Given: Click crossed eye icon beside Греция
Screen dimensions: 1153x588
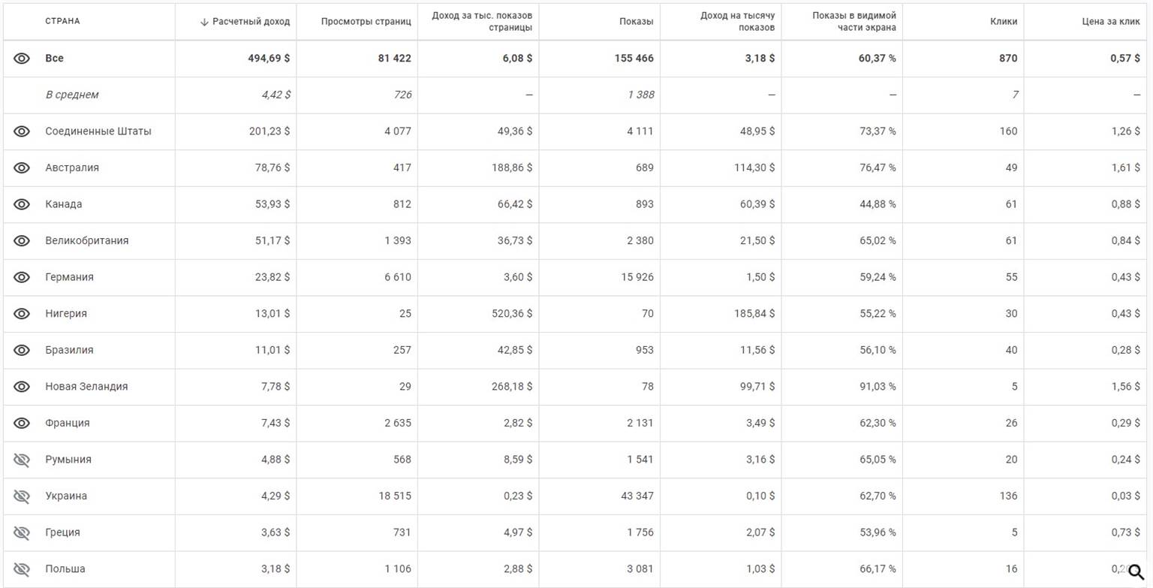Looking at the screenshot, I should (x=22, y=532).
